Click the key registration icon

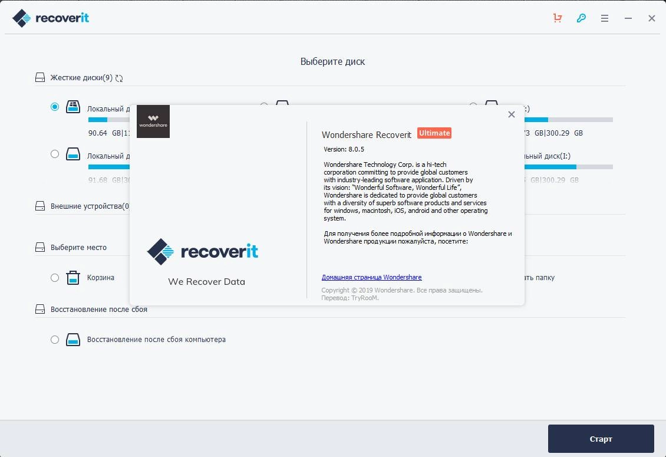[581, 18]
